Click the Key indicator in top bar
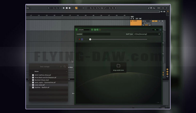 [x=154, y=8]
